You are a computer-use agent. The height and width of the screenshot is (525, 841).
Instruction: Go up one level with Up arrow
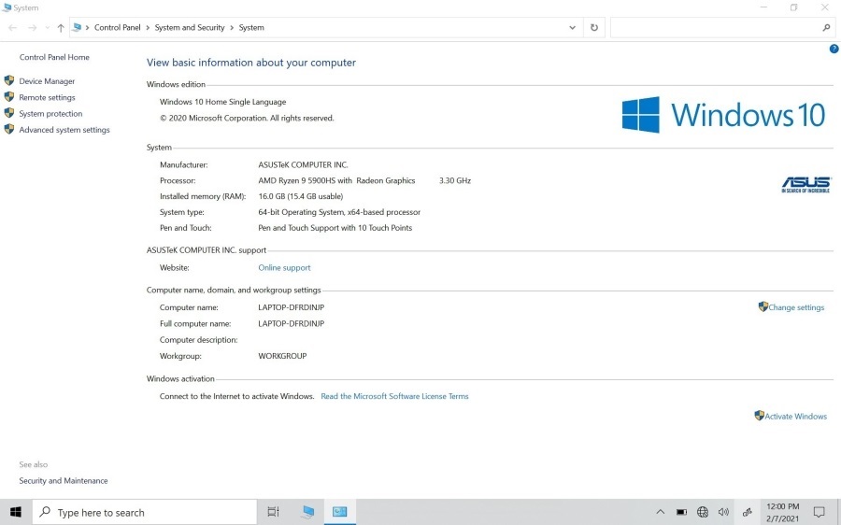[61, 28]
